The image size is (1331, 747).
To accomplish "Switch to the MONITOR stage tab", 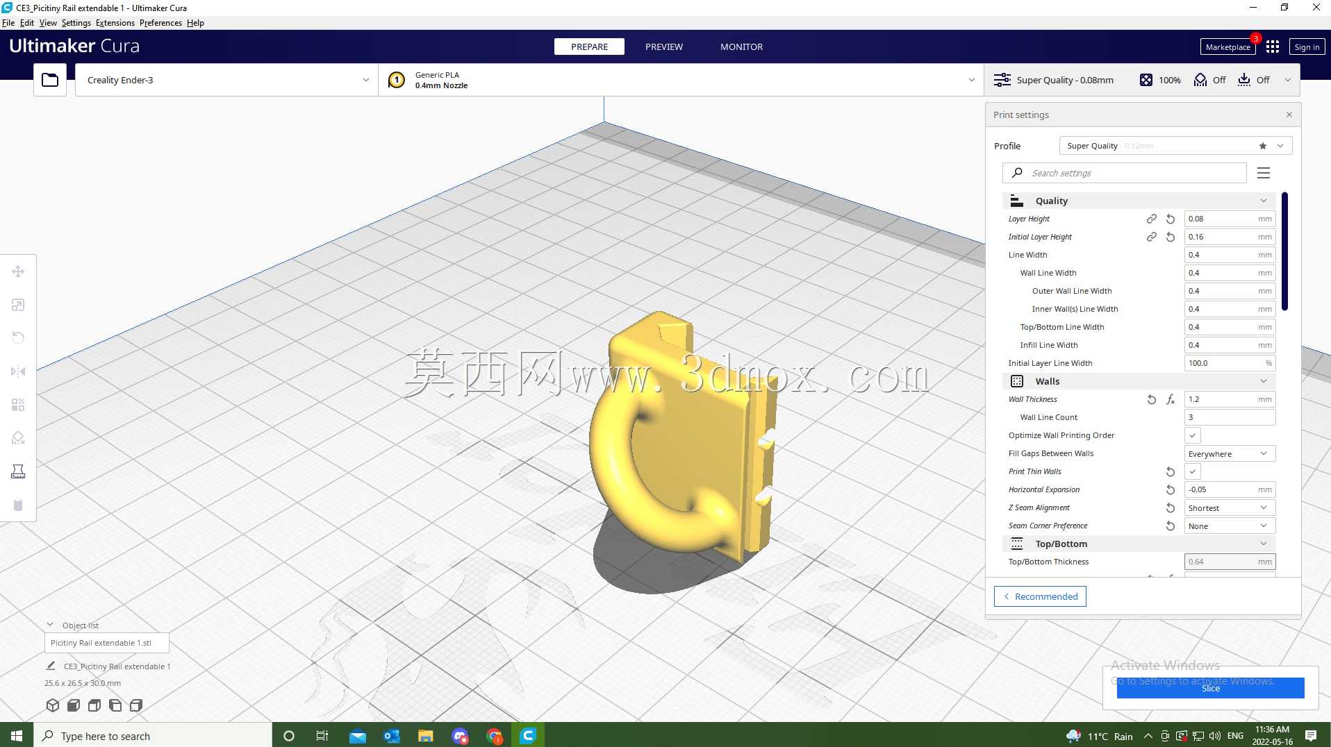I will coord(741,47).
